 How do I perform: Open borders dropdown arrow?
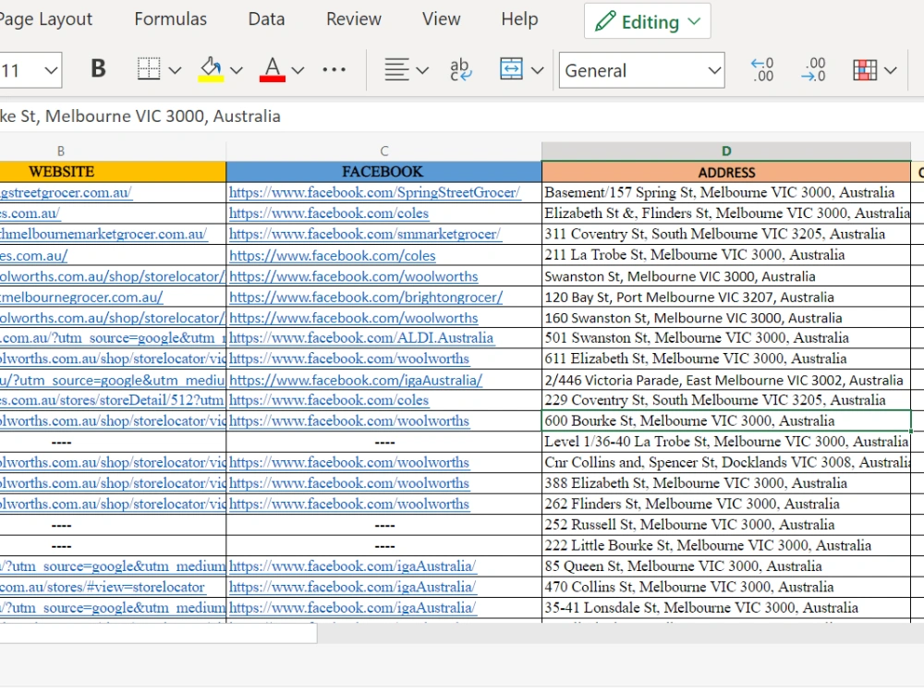click(x=175, y=71)
